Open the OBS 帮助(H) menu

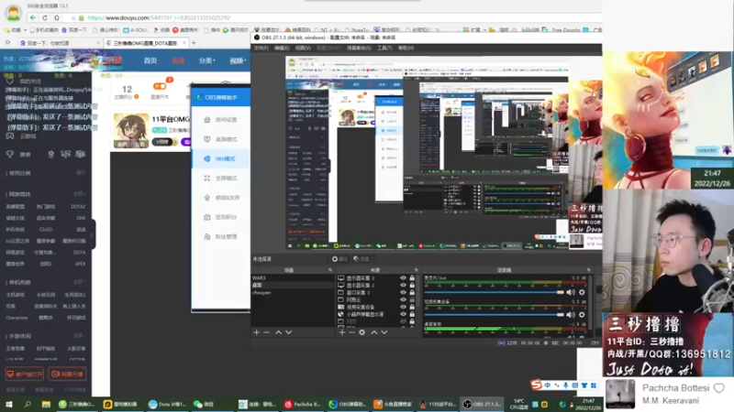pos(406,49)
